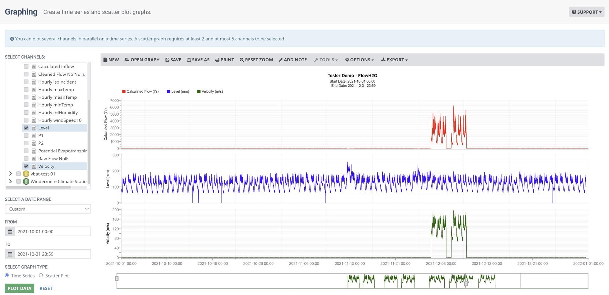Open the Custom date range dropdown
This screenshot has width=609, height=295.
click(x=48, y=209)
